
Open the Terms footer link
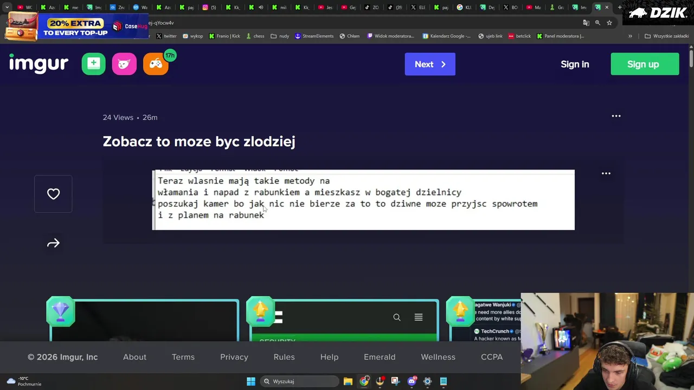183,357
